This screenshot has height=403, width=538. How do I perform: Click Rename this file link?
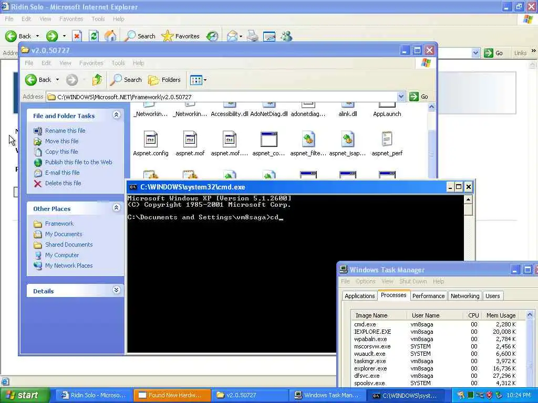point(65,131)
